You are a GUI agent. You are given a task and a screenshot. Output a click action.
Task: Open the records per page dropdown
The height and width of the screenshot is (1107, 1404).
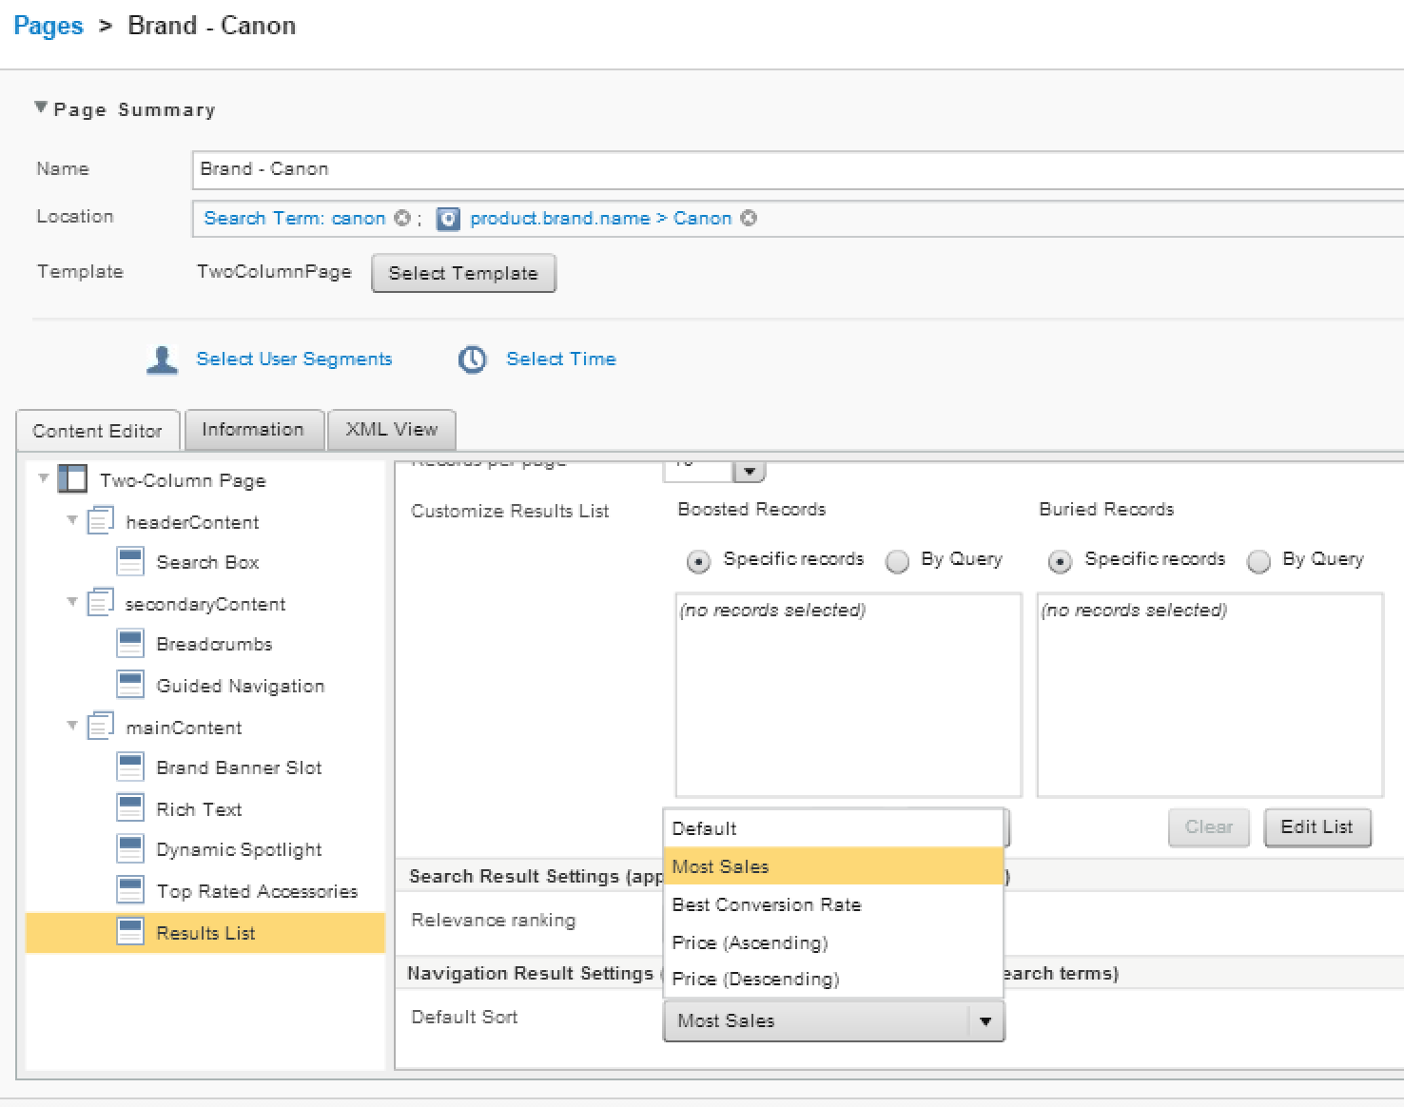pos(749,472)
